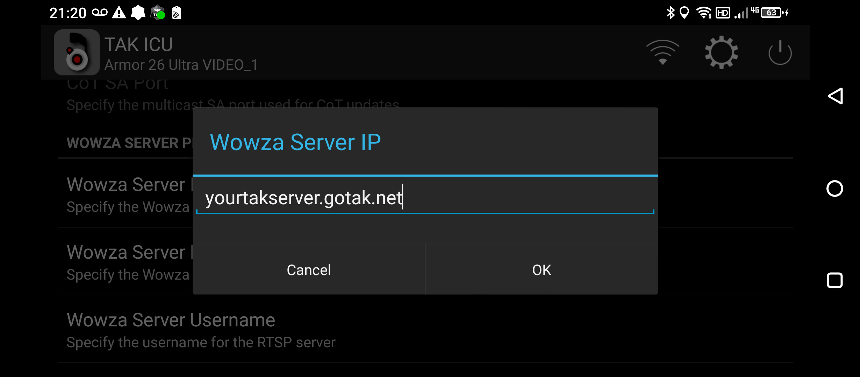Tap the warning triangle notification icon
Screen dimensions: 860x377
119,13
